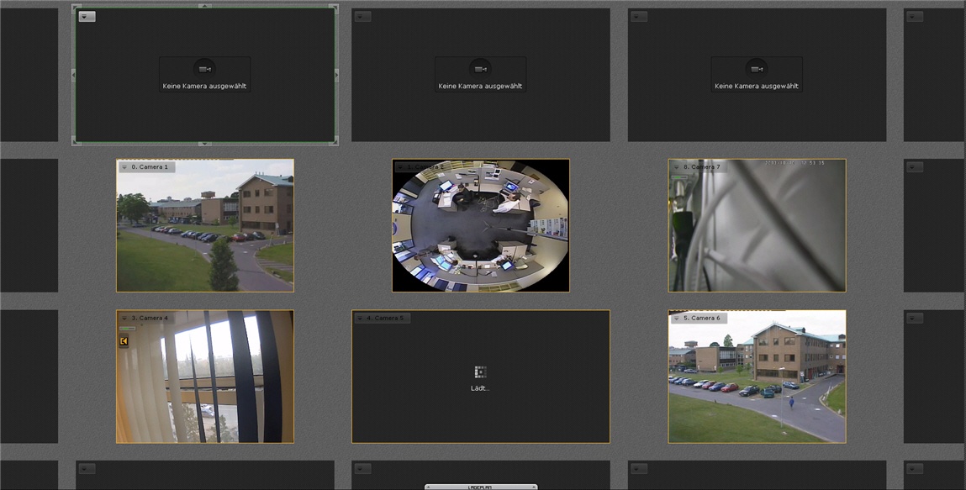Click the bottom edge arrow of the selected cell
The width and height of the screenshot is (966, 490).
204,144
